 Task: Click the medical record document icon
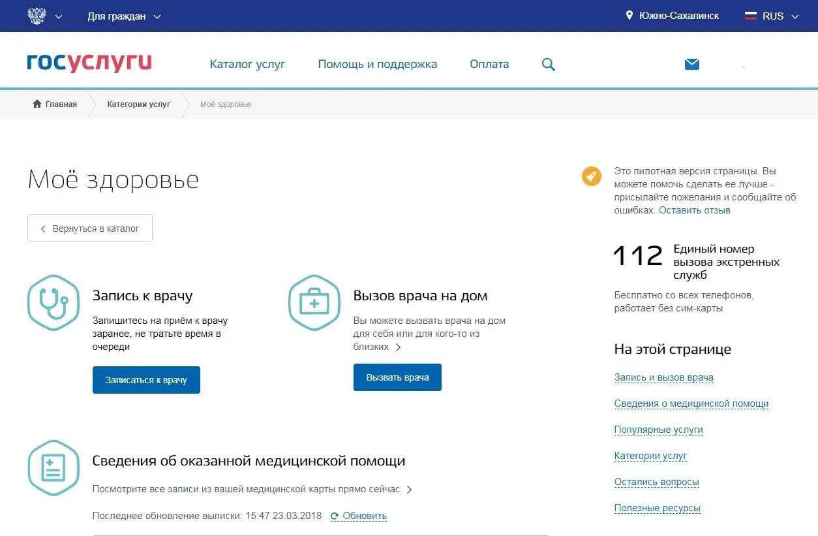pyautogui.click(x=53, y=468)
